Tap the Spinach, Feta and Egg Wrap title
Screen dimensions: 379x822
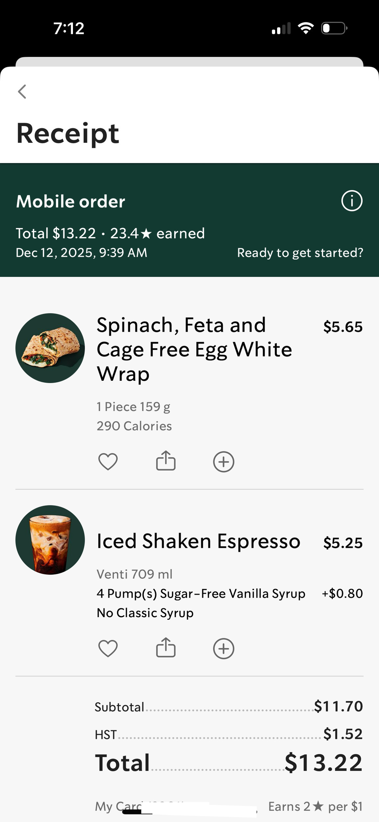coord(194,349)
